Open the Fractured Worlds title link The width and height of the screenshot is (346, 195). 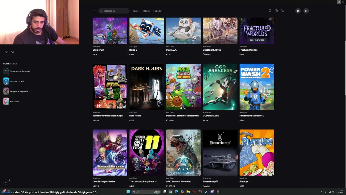(x=248, y=50)
